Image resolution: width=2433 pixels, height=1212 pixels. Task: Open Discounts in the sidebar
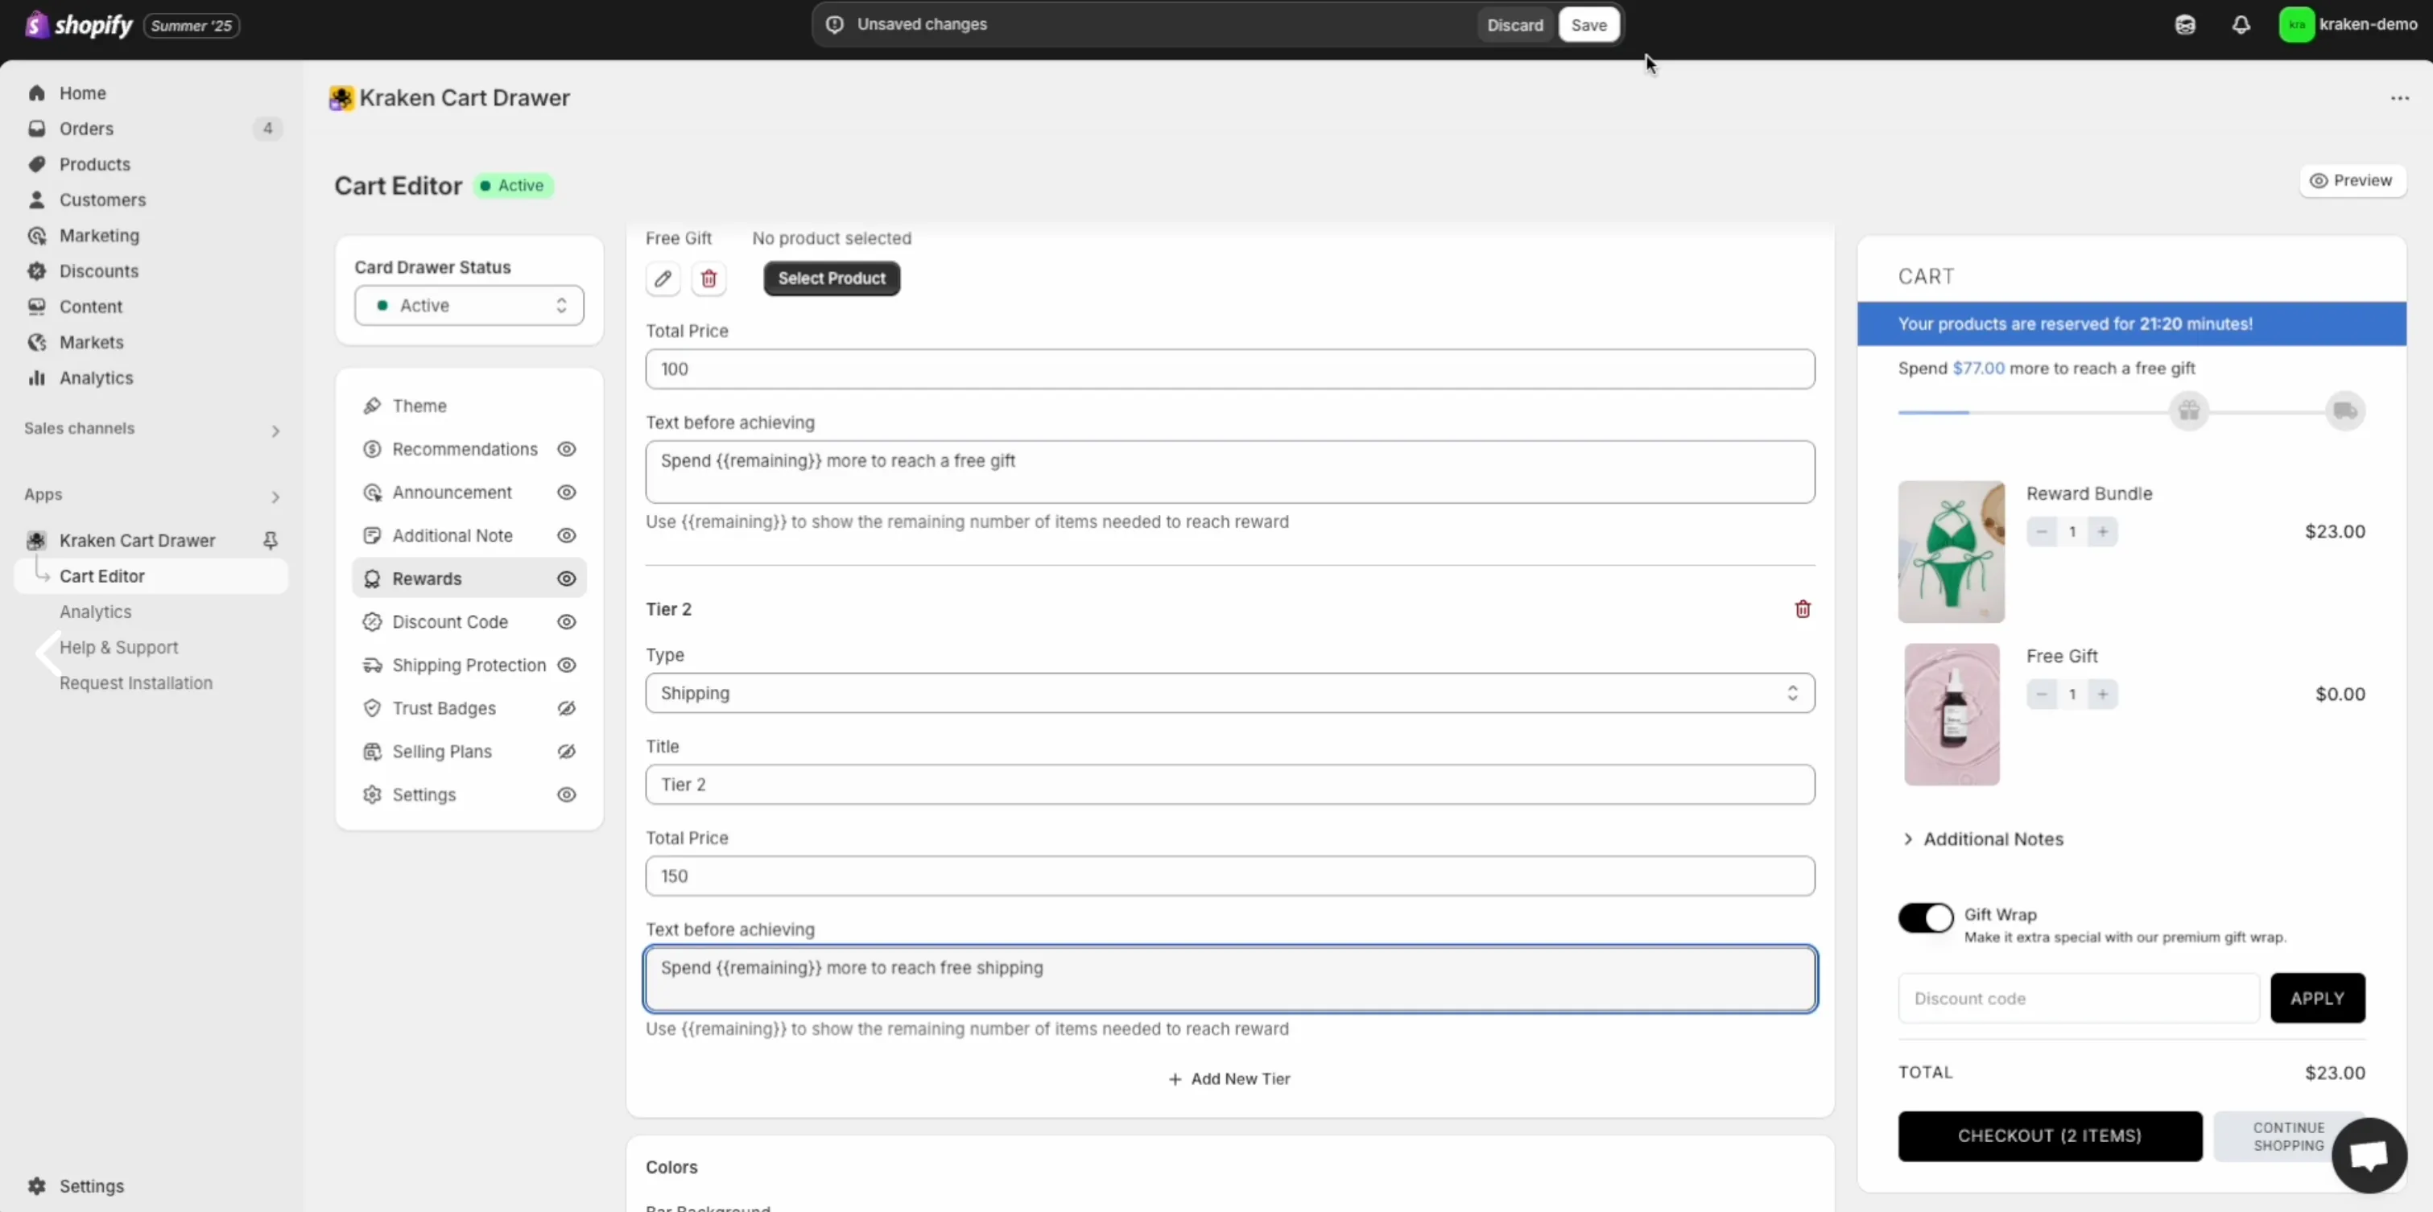pos(98,271)
